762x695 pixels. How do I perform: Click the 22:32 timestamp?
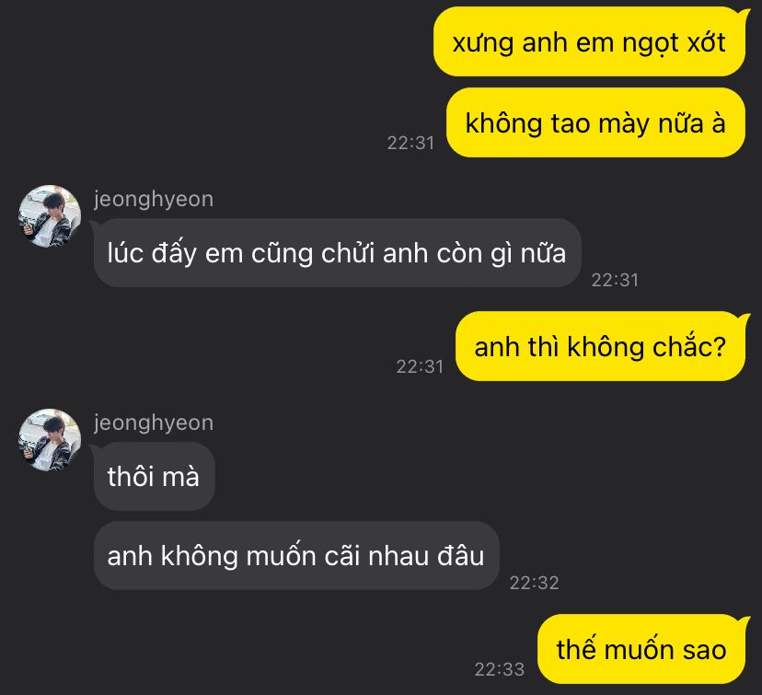point(534,583)
